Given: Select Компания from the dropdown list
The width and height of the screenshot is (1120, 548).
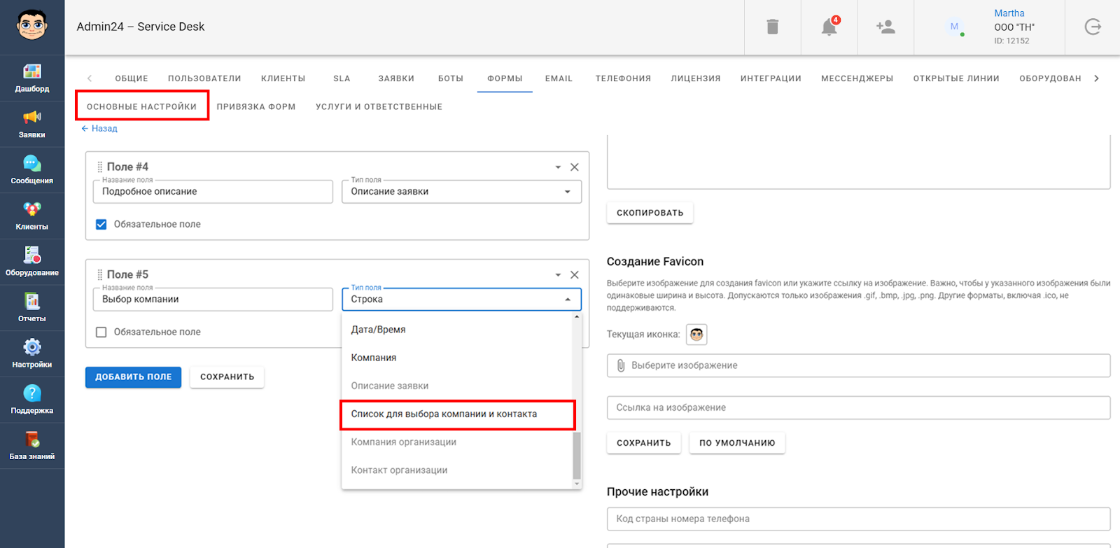Looking at the screenshot, I should (x=374, y=358).
